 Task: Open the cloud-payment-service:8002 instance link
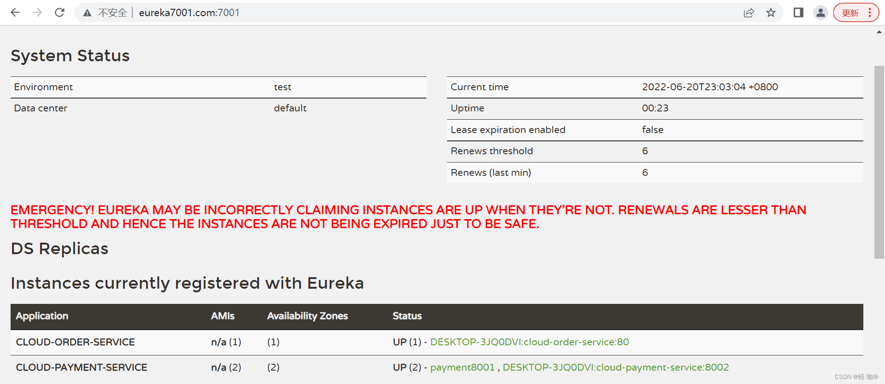pos(615,367)
